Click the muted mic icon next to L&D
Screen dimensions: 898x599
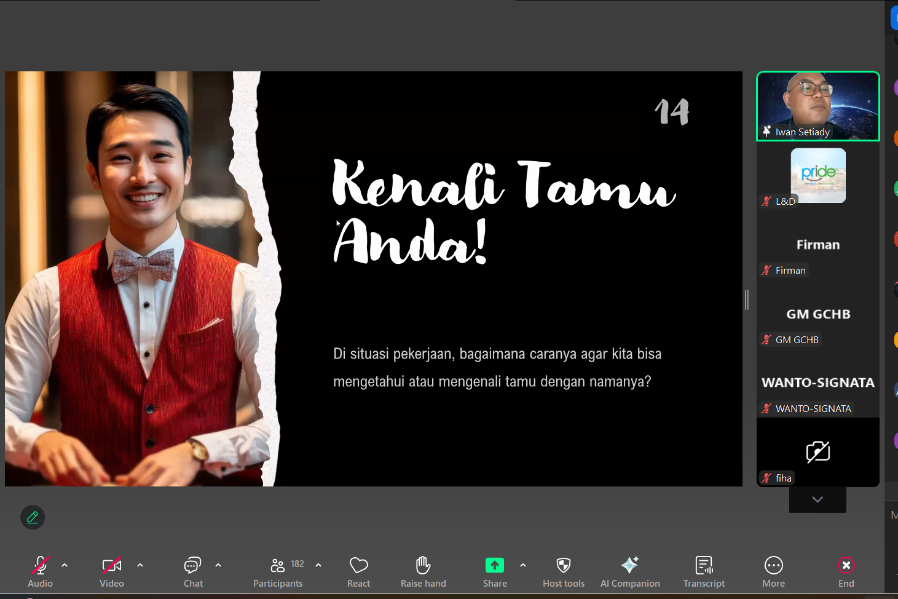pyautogui.click(x=766, y=201)
